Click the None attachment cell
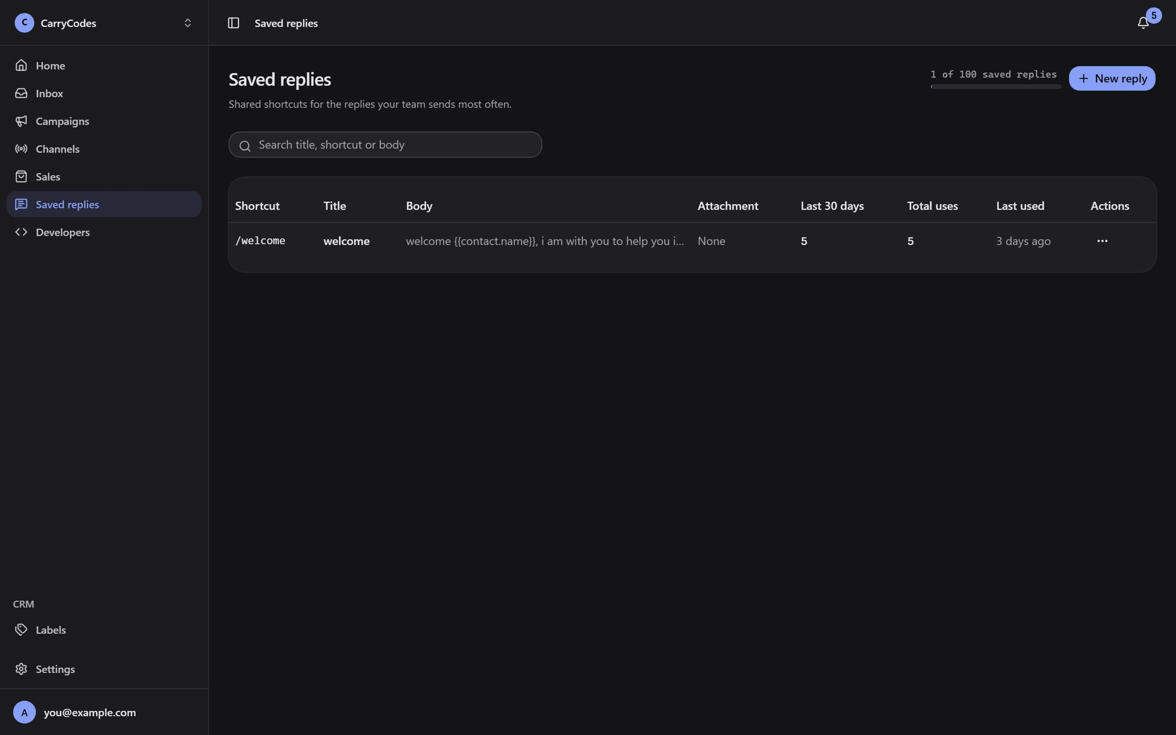The image size is (1176, 735). 711,241
